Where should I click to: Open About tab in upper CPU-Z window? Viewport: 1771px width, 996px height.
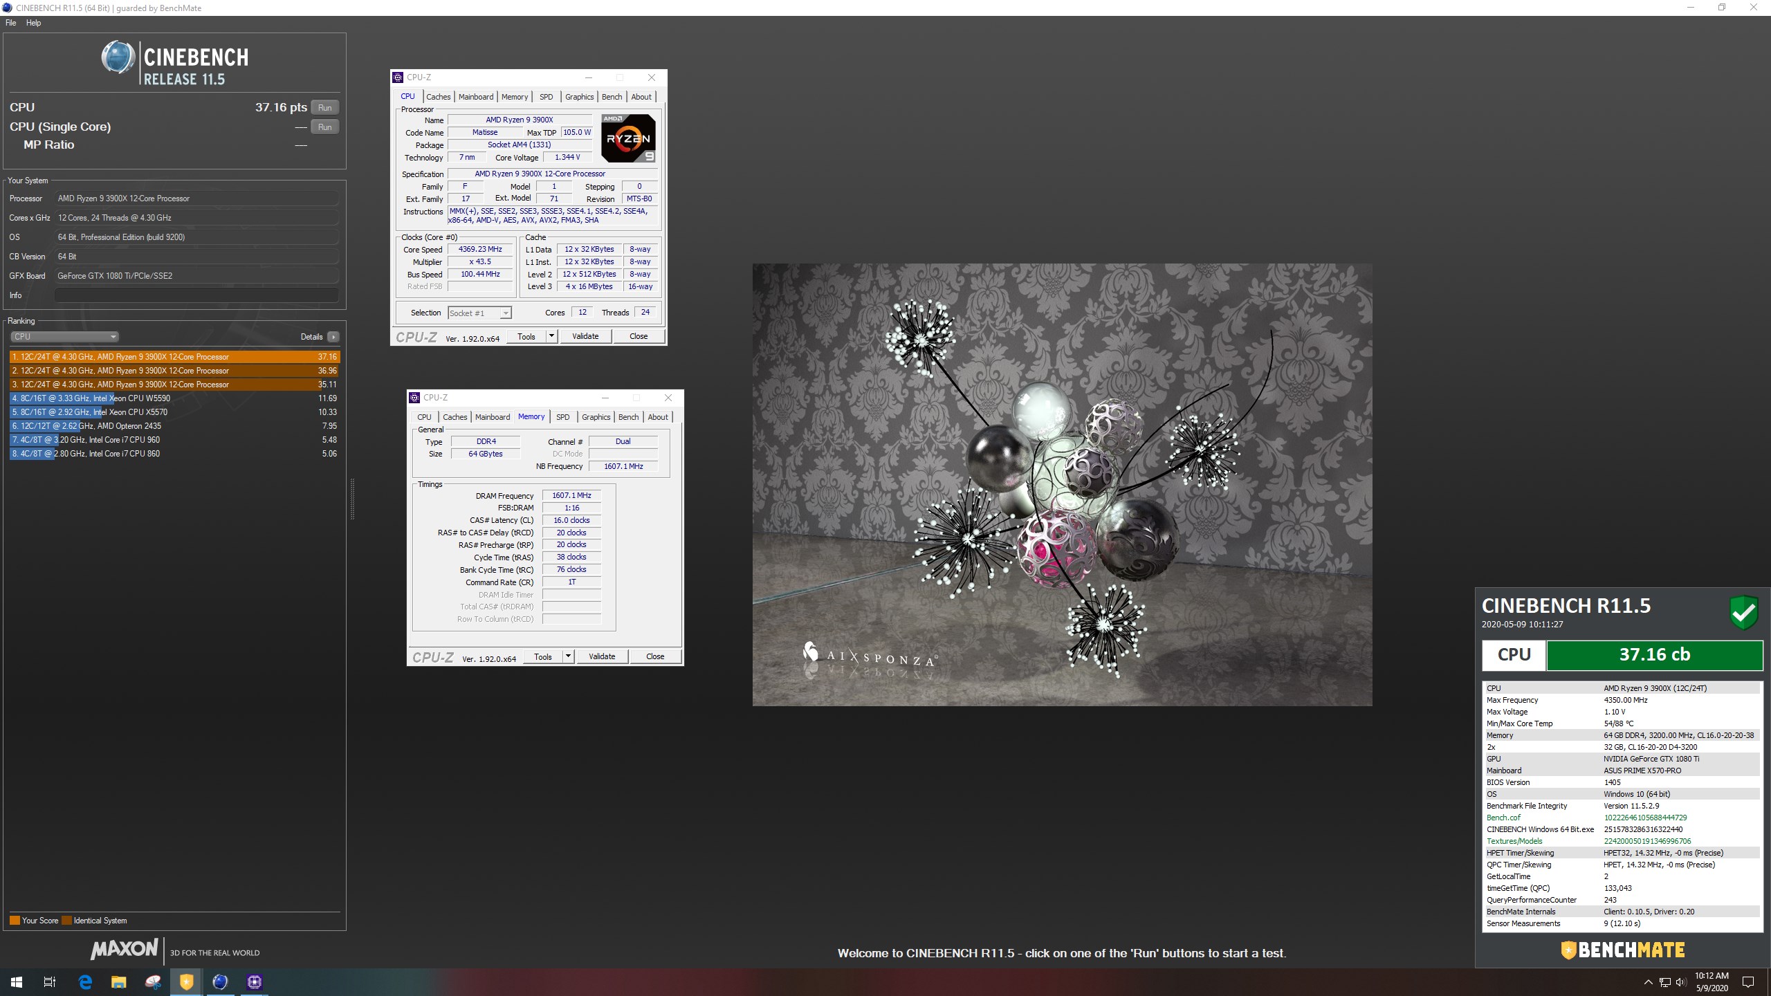tap(641, 97)
